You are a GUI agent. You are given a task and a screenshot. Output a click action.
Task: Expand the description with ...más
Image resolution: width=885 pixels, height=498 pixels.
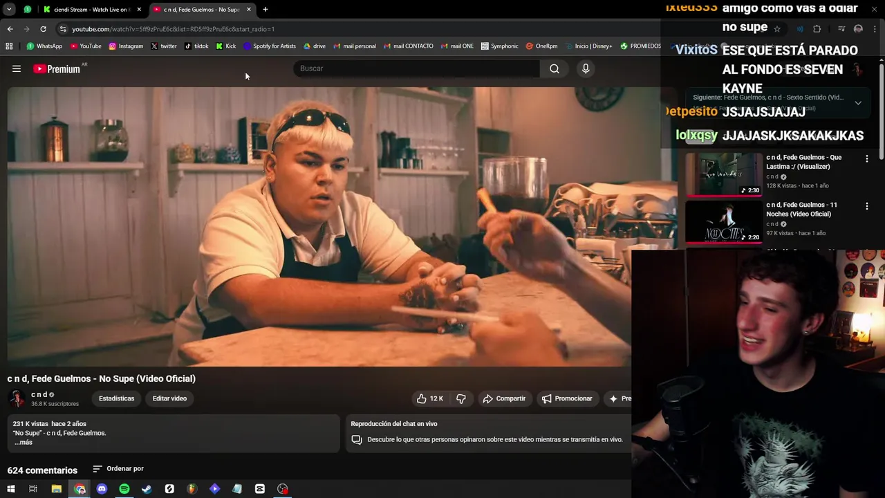tap(24, 442)
